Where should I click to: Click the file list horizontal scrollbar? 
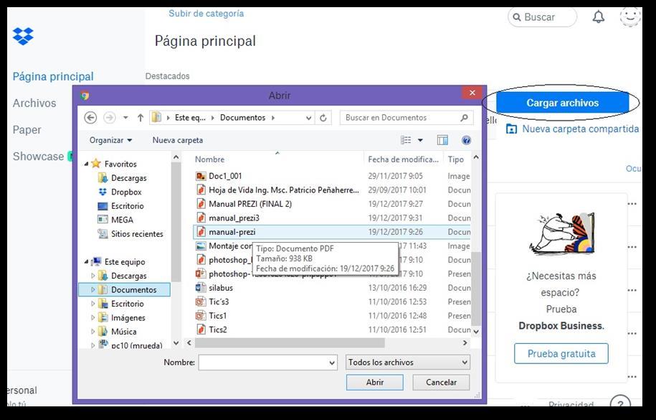click(290, 343)
